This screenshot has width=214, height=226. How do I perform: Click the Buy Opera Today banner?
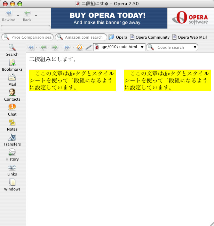[x=109, y=18]
